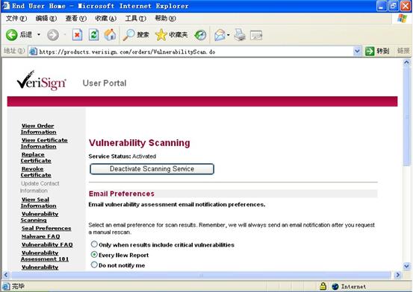Open the Mail icon dropdown arrow

228,35
